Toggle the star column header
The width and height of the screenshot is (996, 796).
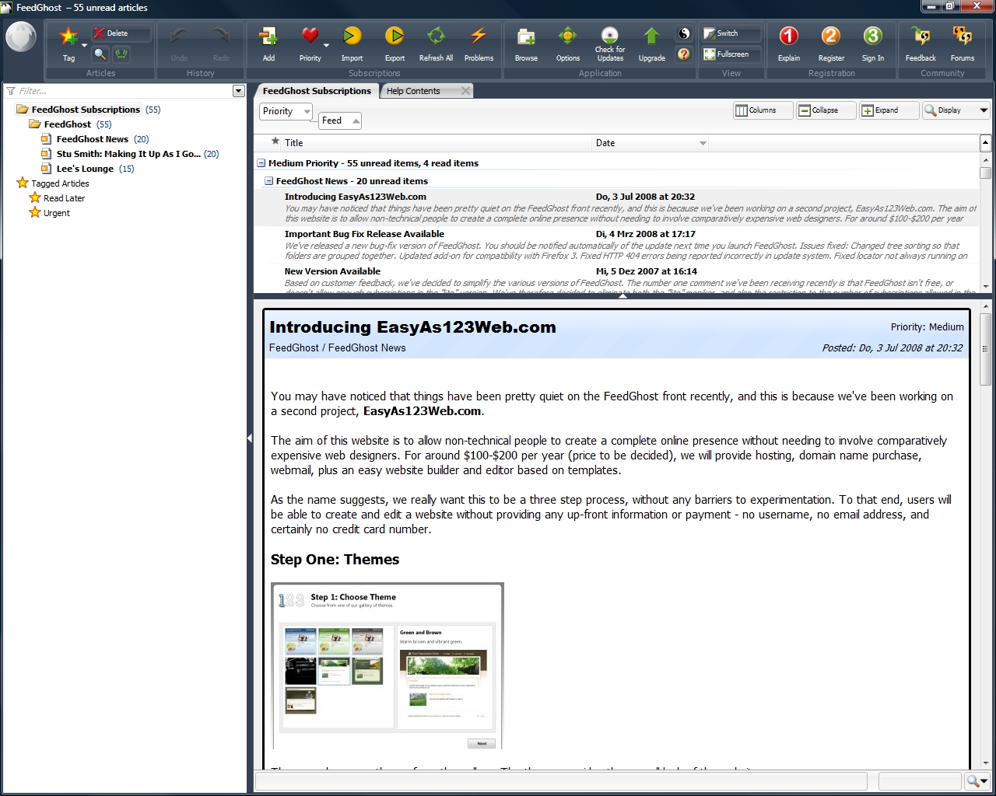coord(275,142)
